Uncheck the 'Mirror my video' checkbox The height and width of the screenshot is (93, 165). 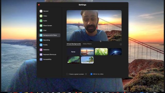92,74
